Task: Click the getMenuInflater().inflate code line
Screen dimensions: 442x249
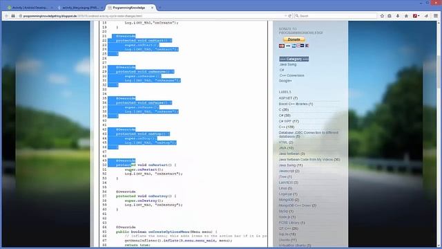Action: click(178, 241)
